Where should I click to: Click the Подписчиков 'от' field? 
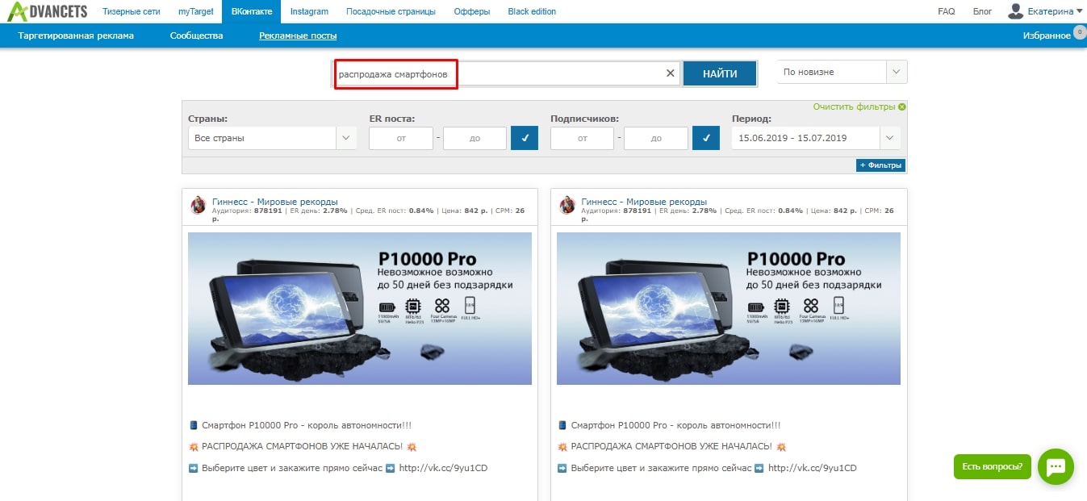point(582,138)
